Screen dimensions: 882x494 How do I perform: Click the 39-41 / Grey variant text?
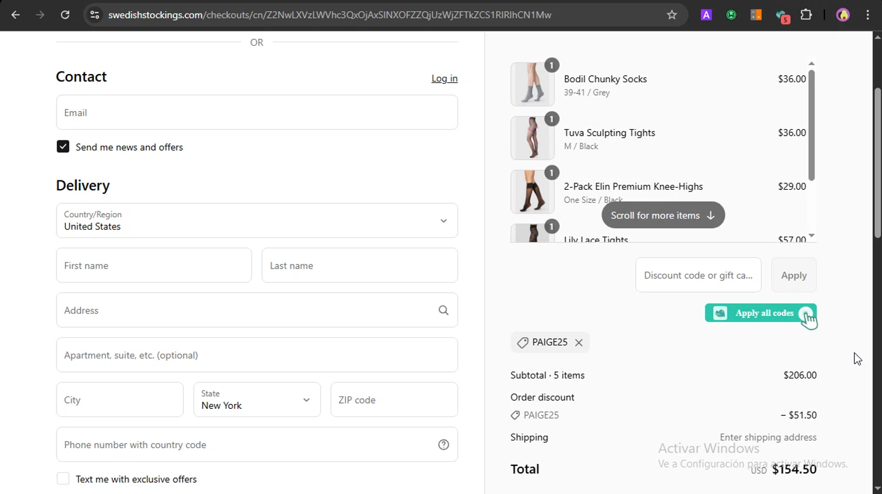[x=587, y=92]
